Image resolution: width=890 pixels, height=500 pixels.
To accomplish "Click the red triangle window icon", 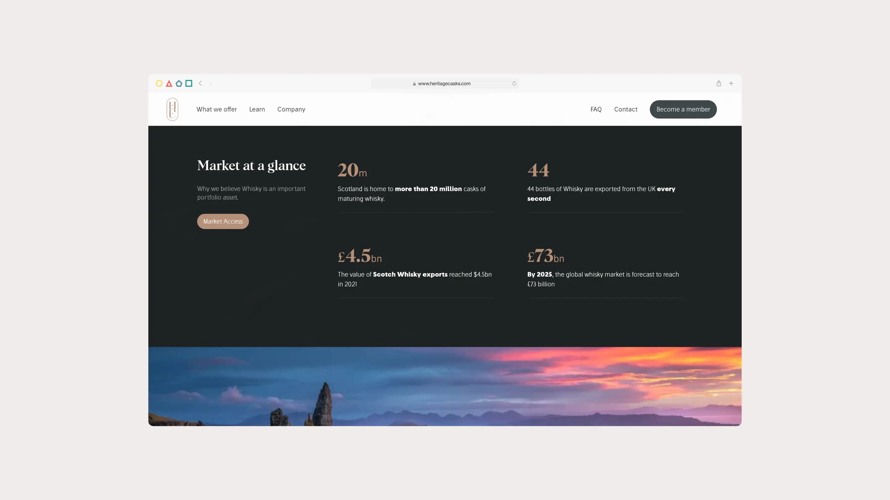I will coord(169,84).
